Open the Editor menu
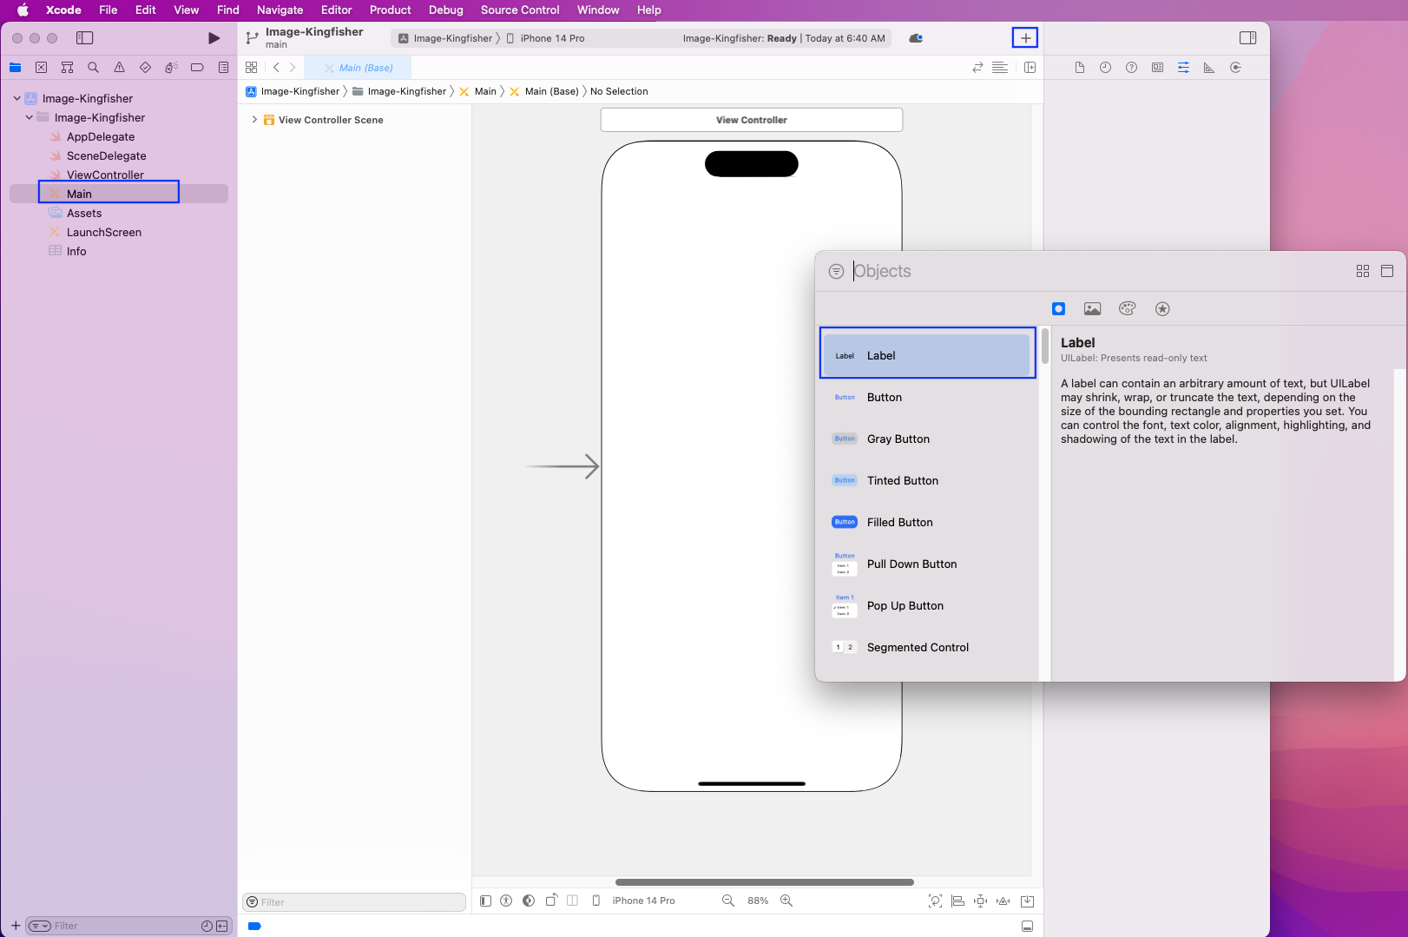 [336, 10]
